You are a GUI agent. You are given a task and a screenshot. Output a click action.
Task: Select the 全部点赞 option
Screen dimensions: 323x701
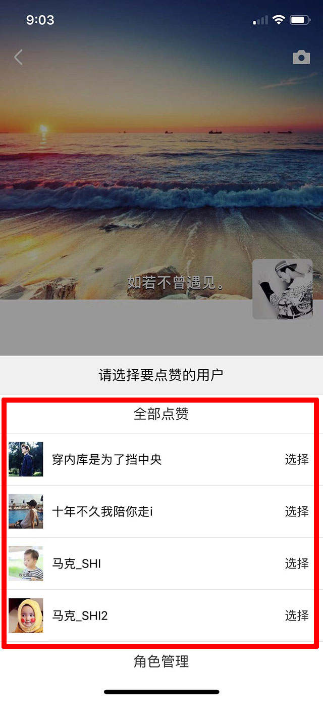[161, 414]
